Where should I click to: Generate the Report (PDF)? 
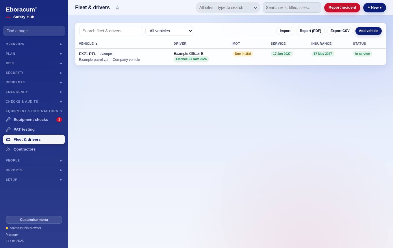point(310,31)
